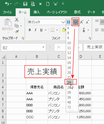Click formula bar containing 売上実績

(x=94, y=47)
